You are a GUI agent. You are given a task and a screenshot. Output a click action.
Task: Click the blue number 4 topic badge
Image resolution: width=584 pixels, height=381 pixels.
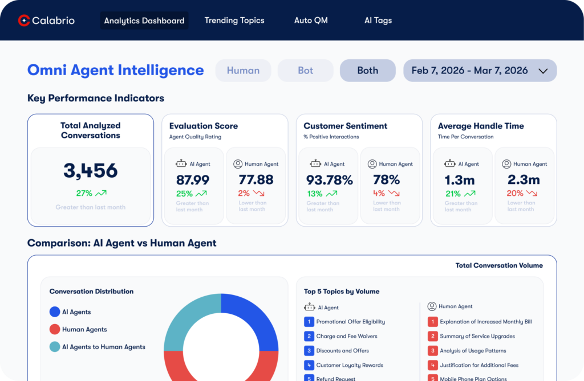pyautogui.click(x=309, y=365)
